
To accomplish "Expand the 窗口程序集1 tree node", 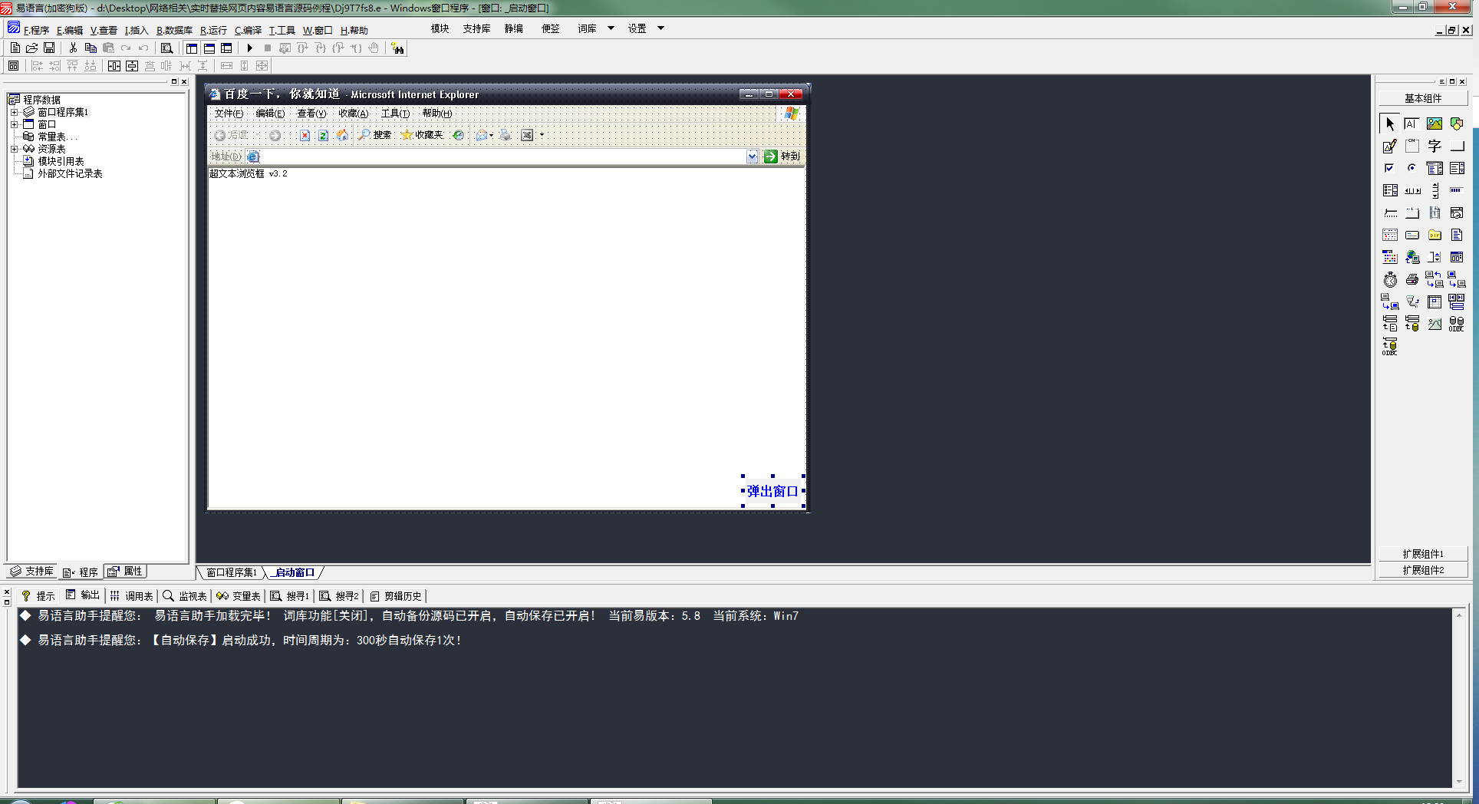I will (14, 112).
